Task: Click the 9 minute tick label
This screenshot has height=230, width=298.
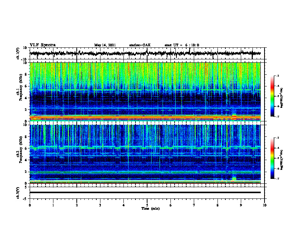Action: pyautogui.click(x=241, y=205)
